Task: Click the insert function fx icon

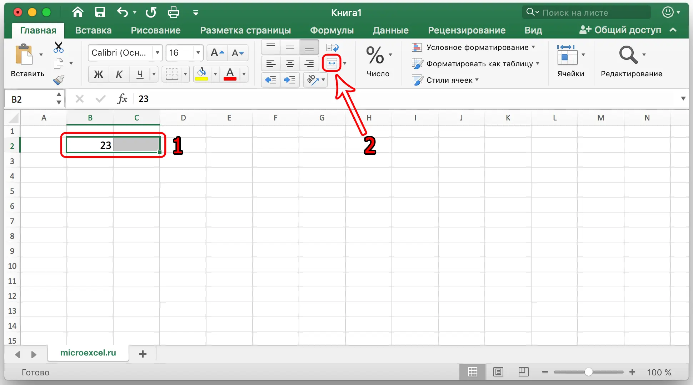Action: coord(122,99)
